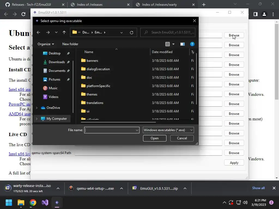
Task: Open File Explorer from taskbar
Action: (x=21, y=202)
